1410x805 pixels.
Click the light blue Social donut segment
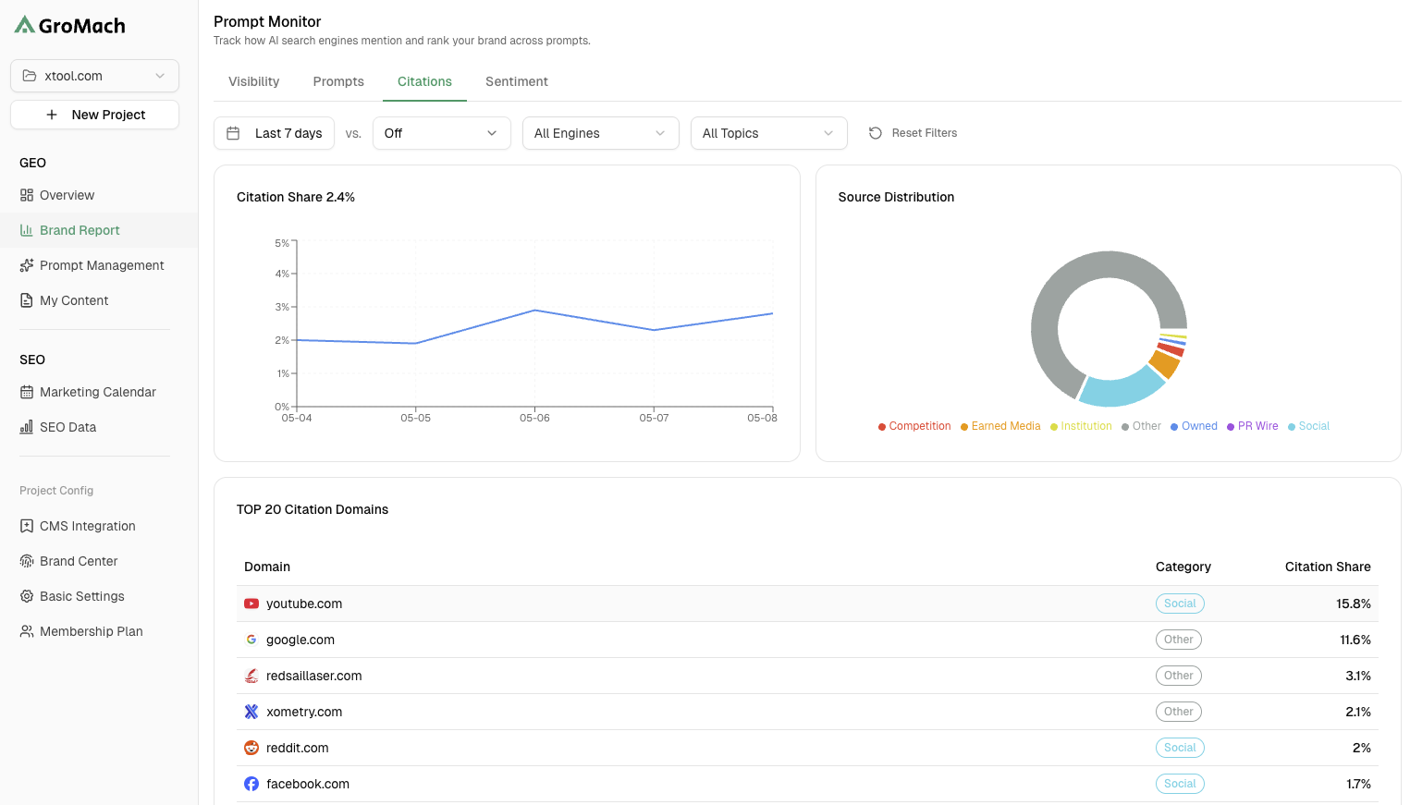click(1120, 387)
